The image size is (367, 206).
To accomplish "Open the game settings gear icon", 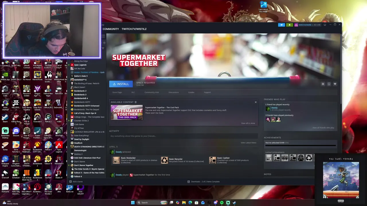I will (323, 84).
